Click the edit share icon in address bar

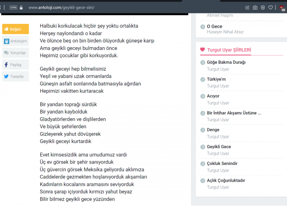247,8
